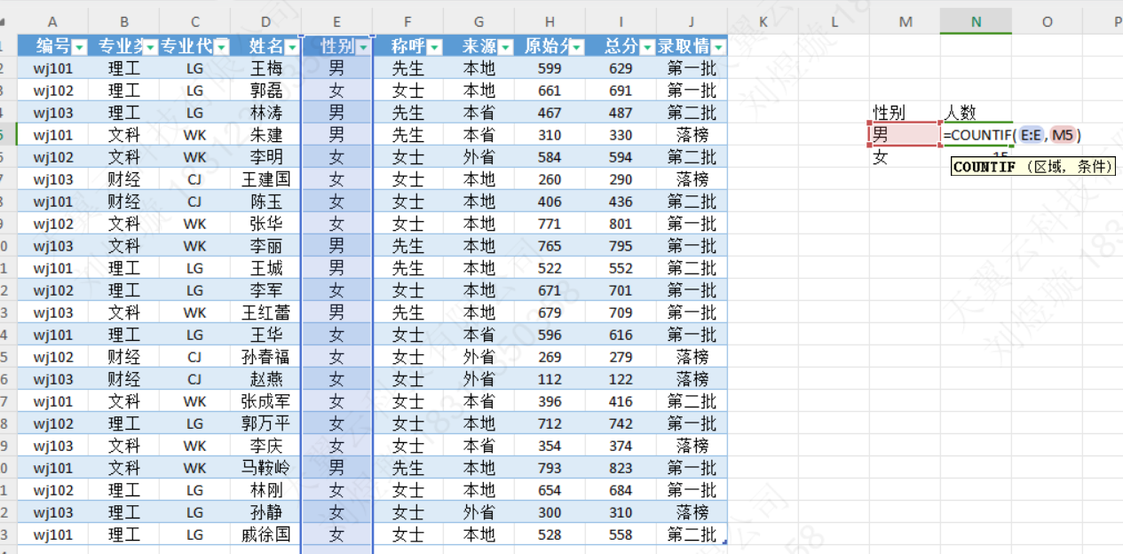1123x554 pixels.
Task: Select the name cell 朱建
Action: [x=265, y=135]
